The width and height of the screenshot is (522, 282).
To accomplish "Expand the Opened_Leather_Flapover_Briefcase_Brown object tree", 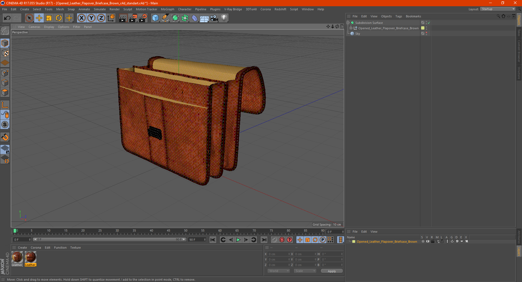I will tap(351, 28).
